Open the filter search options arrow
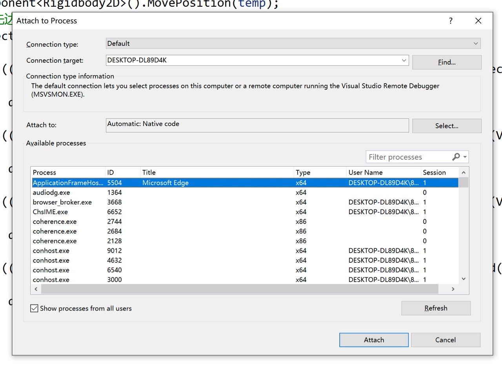The image size is (502, 366). 465,157
